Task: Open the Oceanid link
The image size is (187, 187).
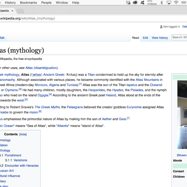Action: (156, 85)
